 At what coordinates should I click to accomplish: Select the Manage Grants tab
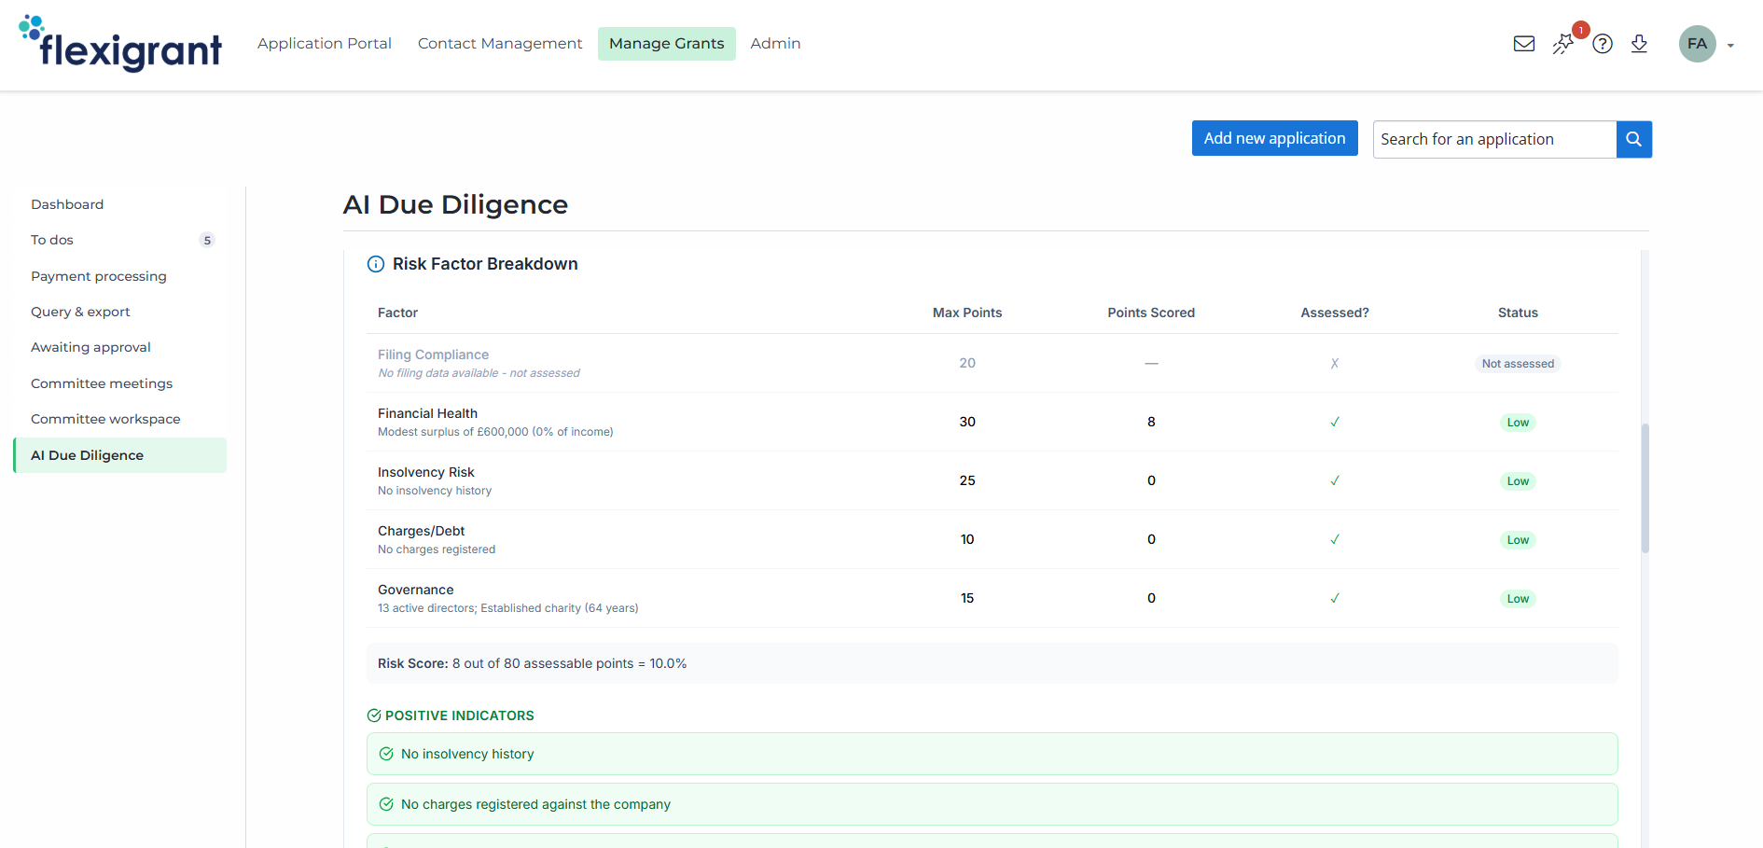pos(667,44)
